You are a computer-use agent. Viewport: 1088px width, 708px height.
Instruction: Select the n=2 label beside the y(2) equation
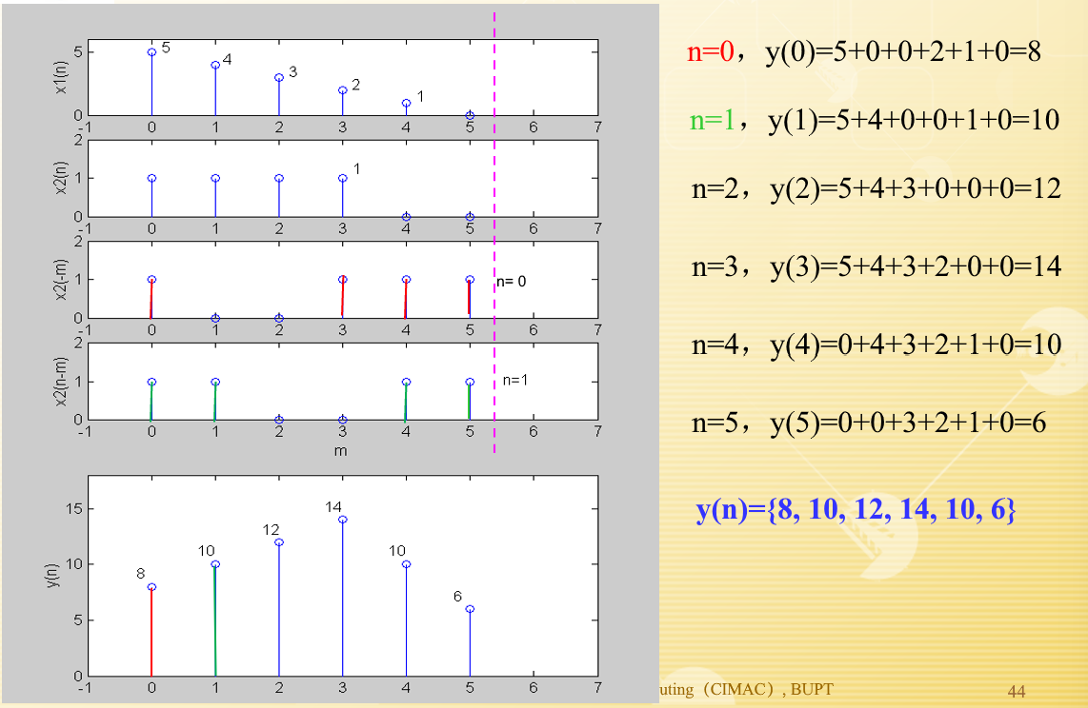[x=715, y=188]
